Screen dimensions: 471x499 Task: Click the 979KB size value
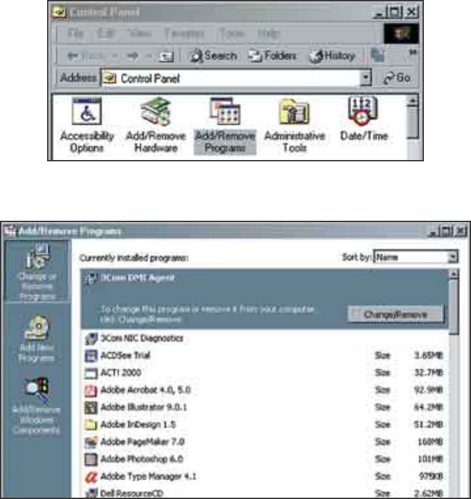430,476
